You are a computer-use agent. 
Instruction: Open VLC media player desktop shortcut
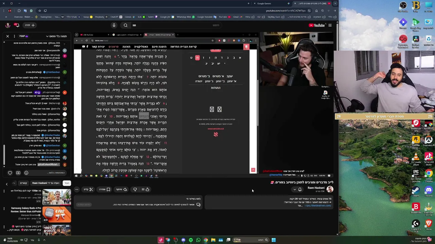(x=416, y=159)
